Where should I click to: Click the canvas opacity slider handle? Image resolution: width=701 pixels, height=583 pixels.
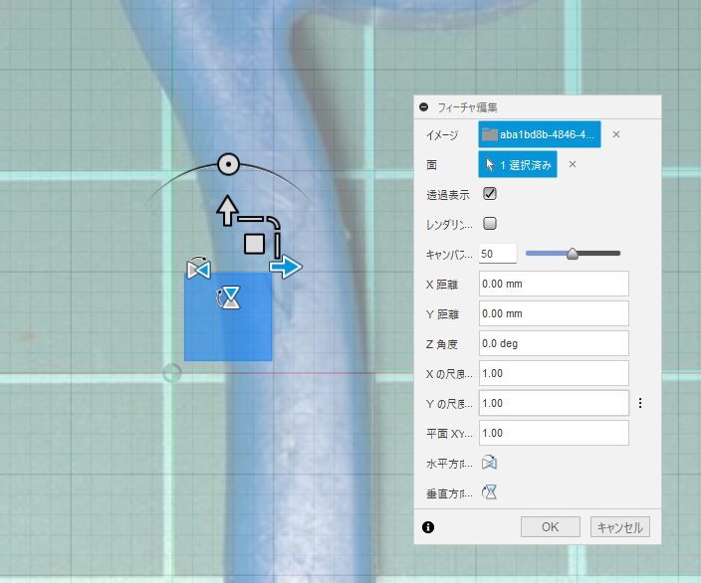tap(573, 254)
